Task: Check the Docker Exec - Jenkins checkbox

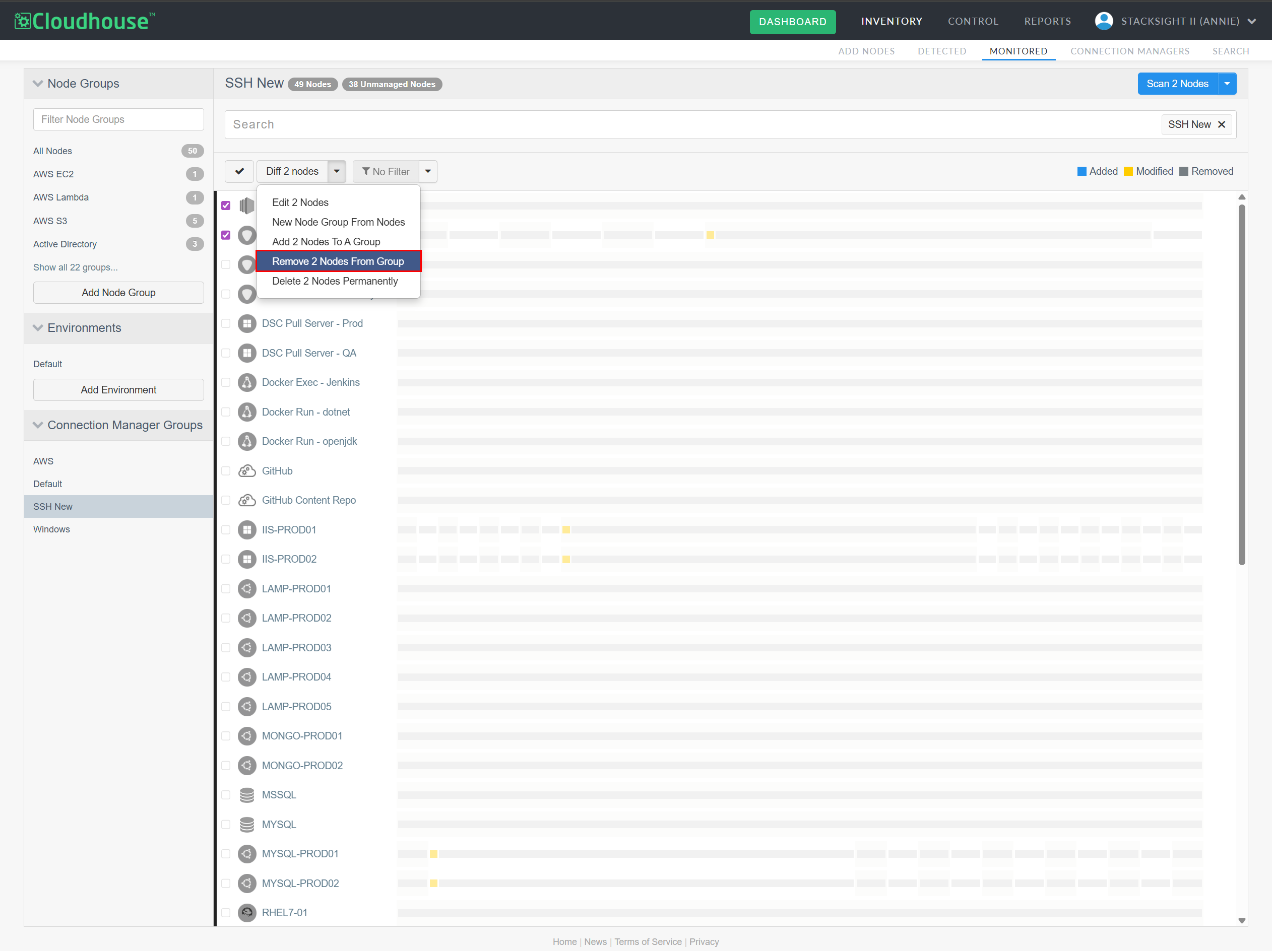Action: tap(226, 382)
